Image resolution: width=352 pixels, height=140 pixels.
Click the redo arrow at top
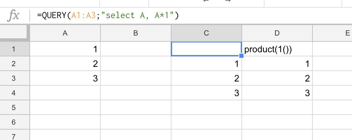coord(228,1)
